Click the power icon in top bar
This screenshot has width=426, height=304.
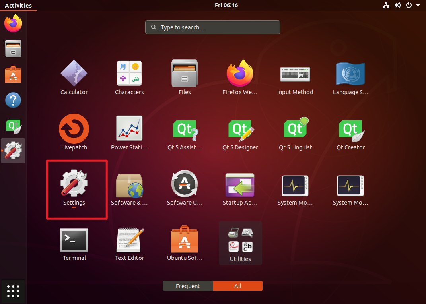408,5
